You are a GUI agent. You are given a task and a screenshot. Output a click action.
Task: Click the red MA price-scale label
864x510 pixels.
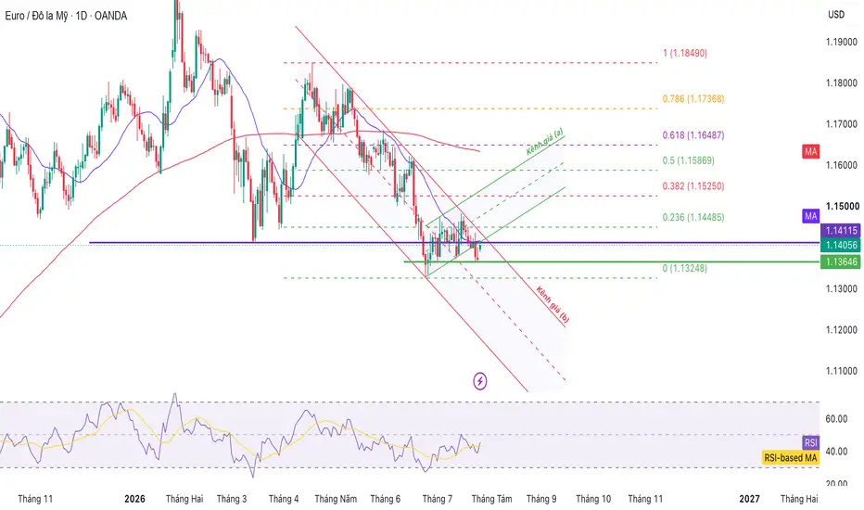pos(810,152)
